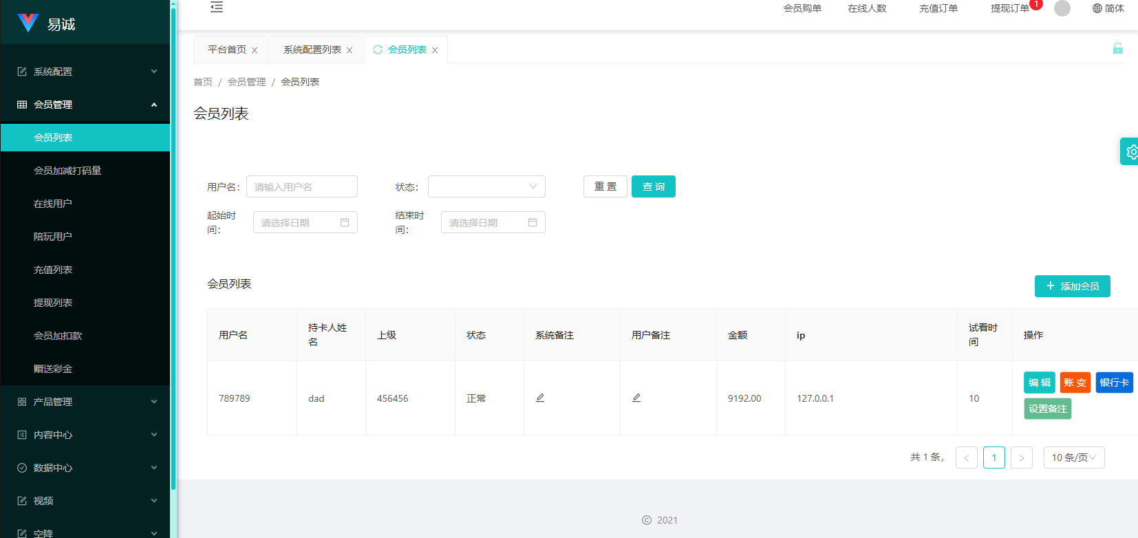Open the 10 条/页 page size dropdown

coord(1073,458)
